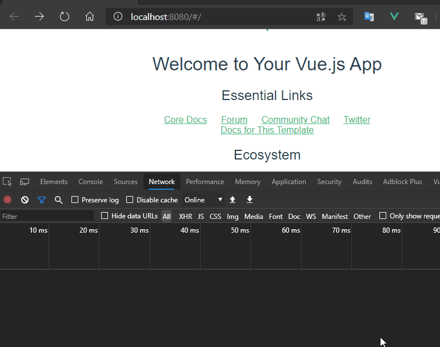This screenshot has width=440, height=347.
Task: Select the Network tab
Action: 162,182
